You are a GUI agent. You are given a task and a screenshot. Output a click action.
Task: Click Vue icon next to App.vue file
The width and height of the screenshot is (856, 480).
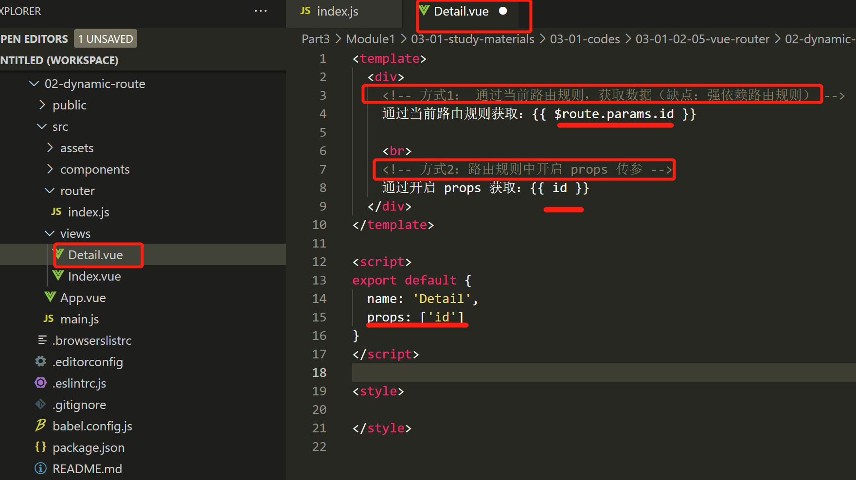pos(50,297)
